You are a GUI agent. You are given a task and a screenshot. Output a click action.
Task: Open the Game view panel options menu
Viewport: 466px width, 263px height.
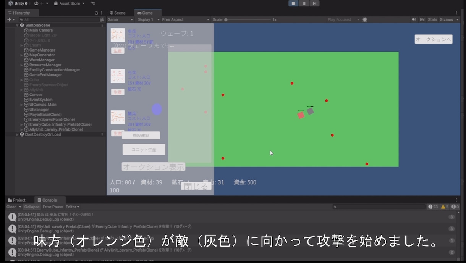pos(456,13)
